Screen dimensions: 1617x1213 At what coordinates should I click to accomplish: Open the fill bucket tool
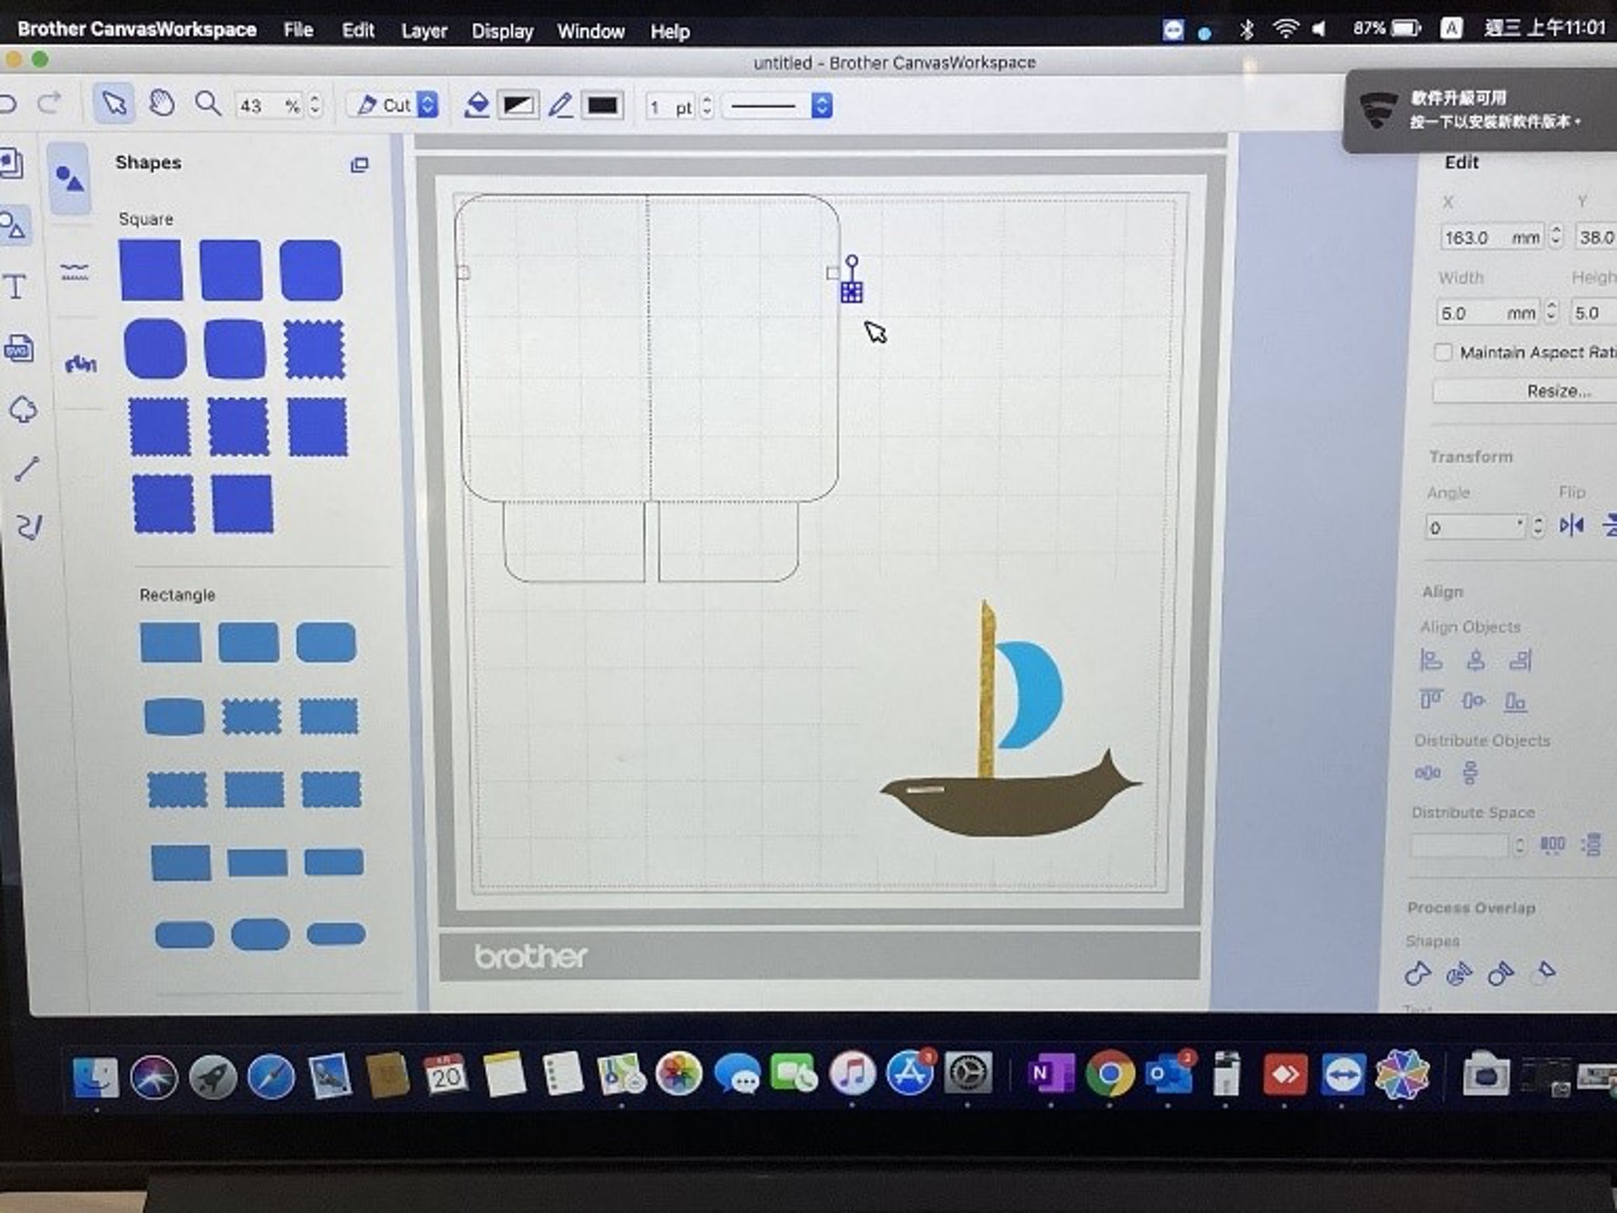(477, 105)
